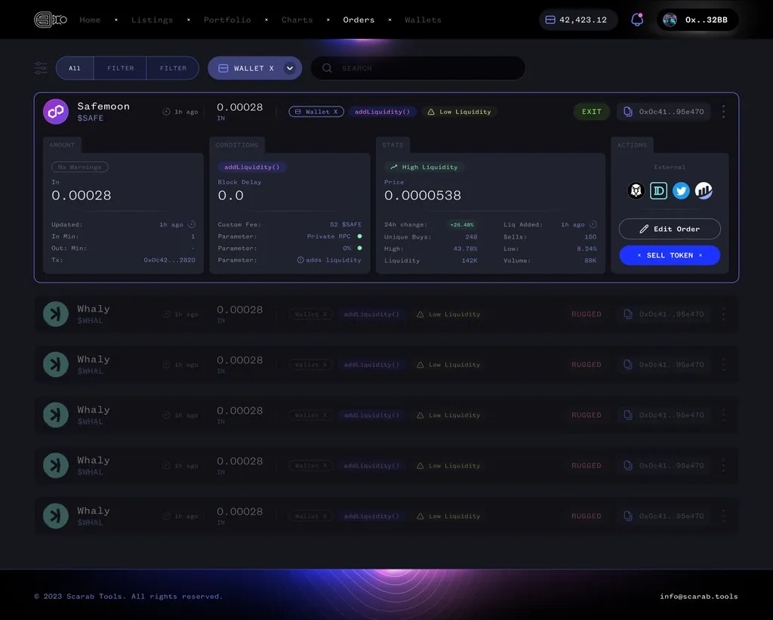
Task: Open the Charts nav item
Action: [x=297, y=20]
